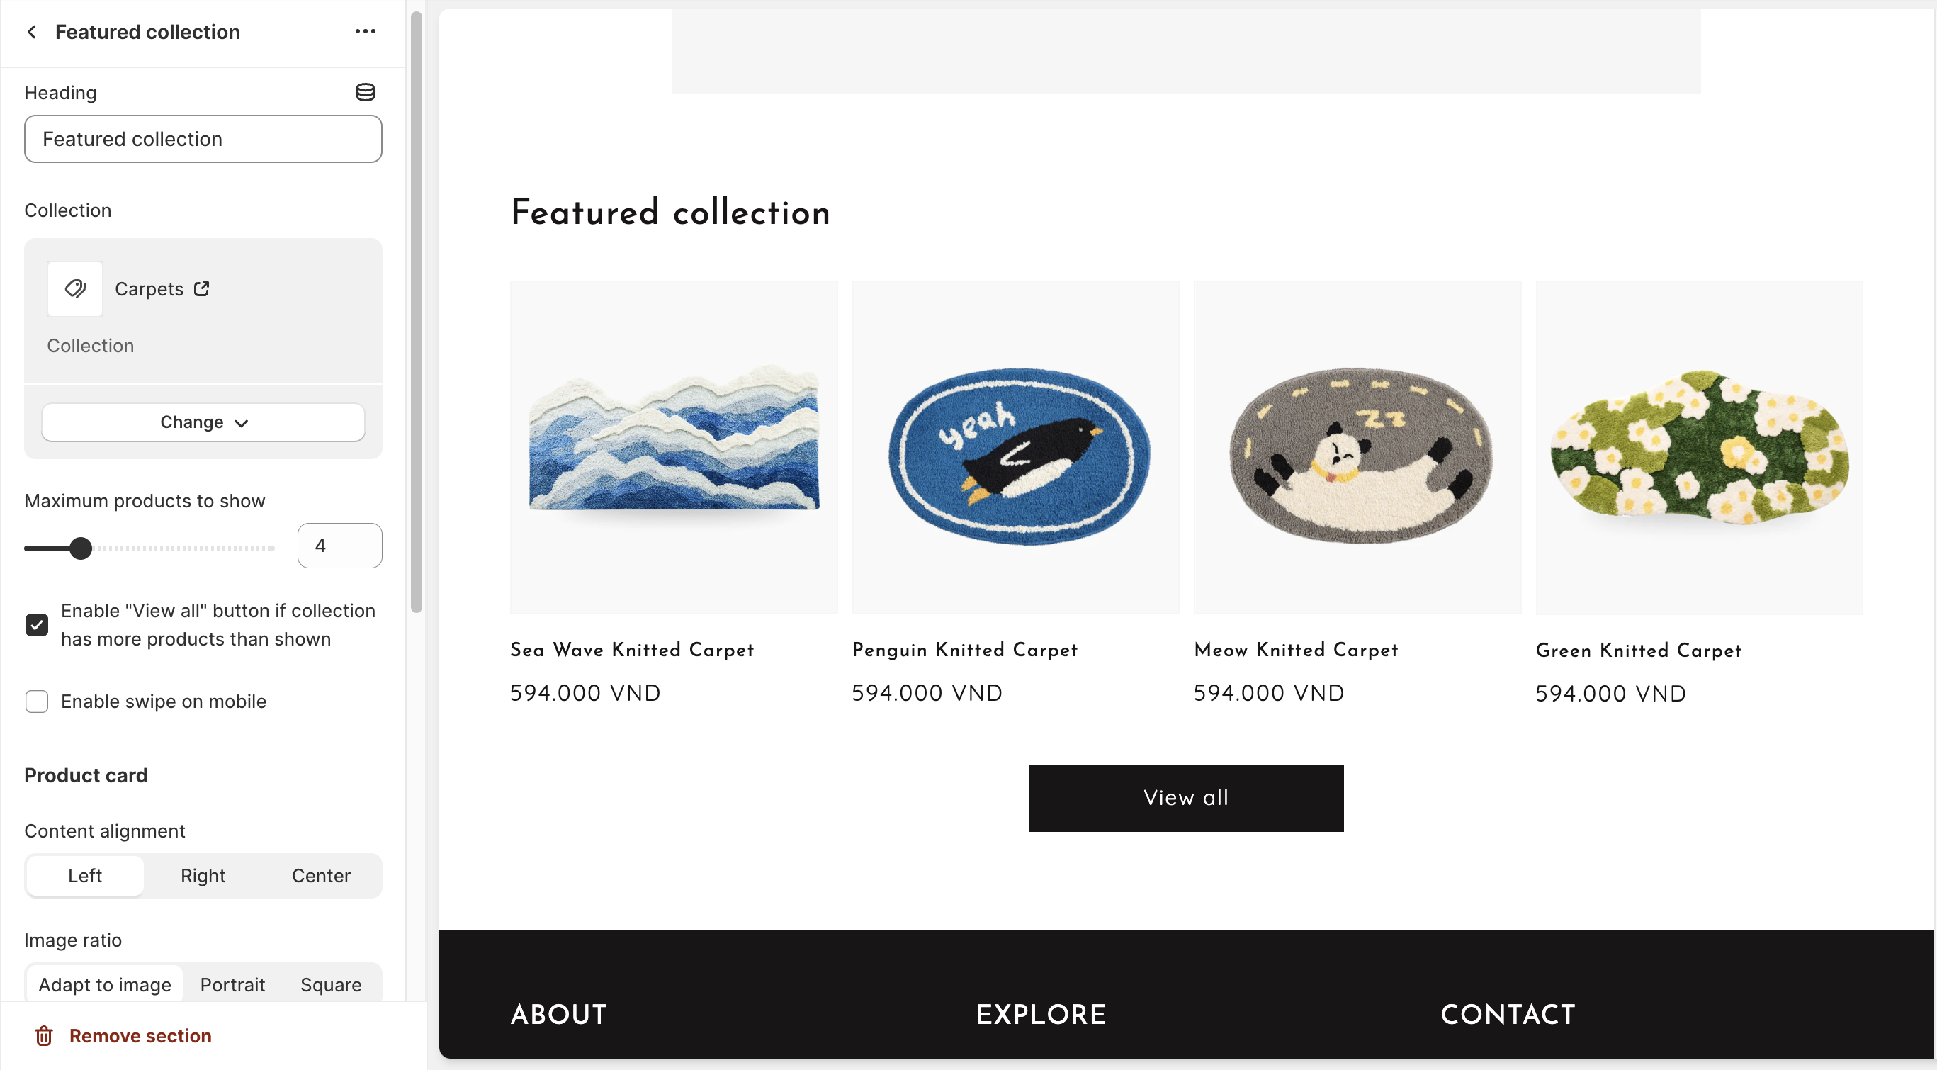
Task: Open the three-dot section options menu
Action: pyautogui.click(x=366, y=32)
